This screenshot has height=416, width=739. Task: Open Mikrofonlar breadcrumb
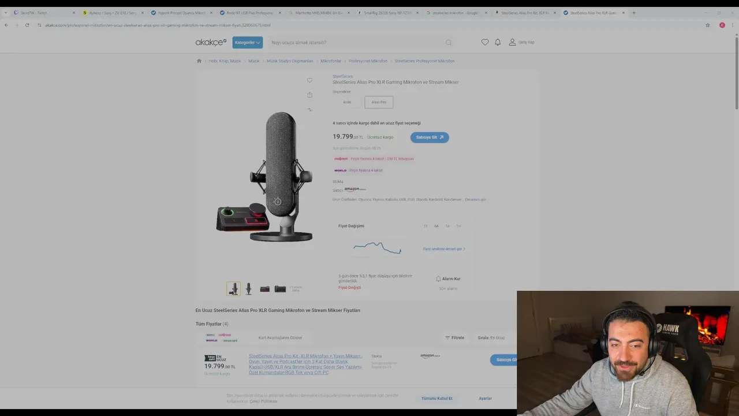pos(331,61)
